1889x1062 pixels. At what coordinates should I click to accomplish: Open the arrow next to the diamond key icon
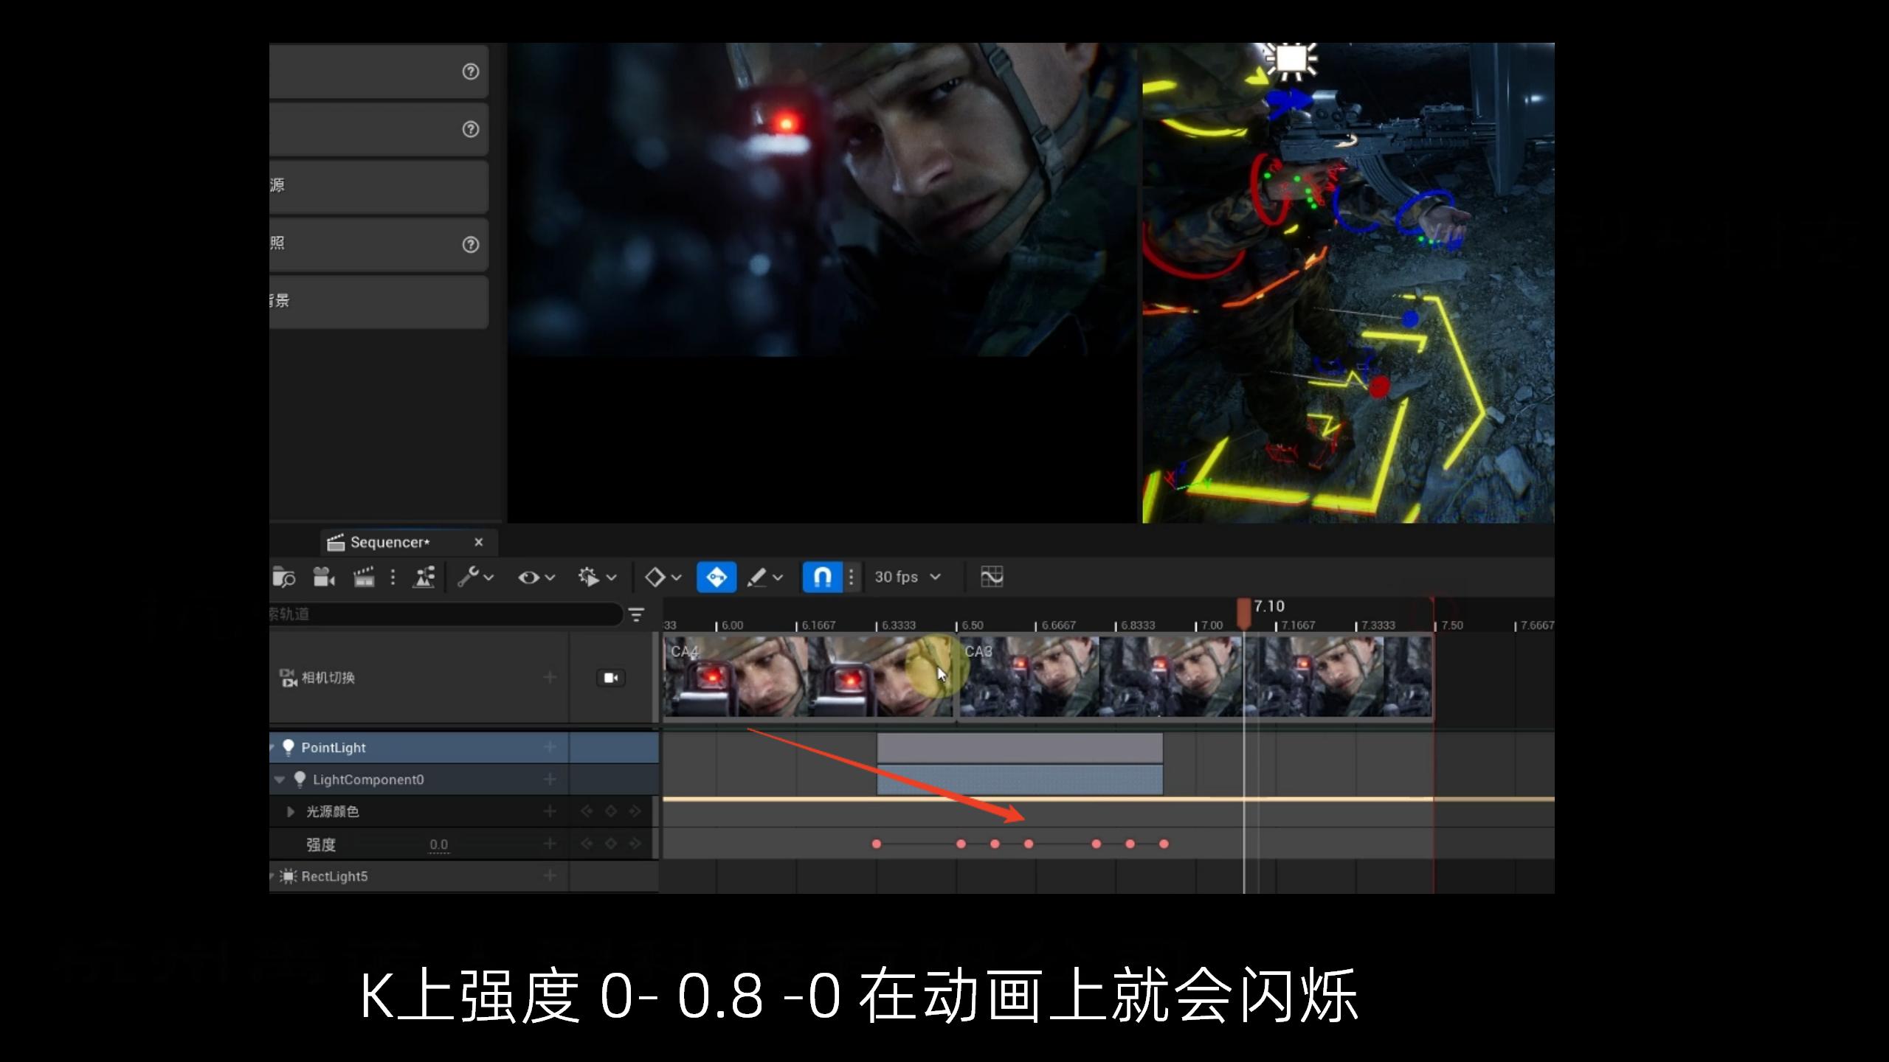coord(676,577)
